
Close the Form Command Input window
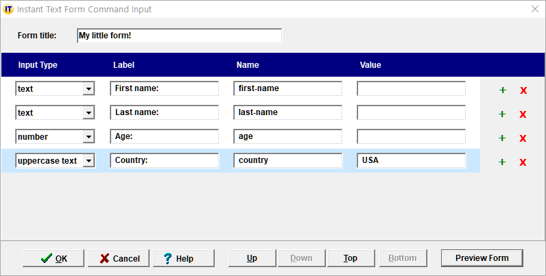tap(535, 9)
